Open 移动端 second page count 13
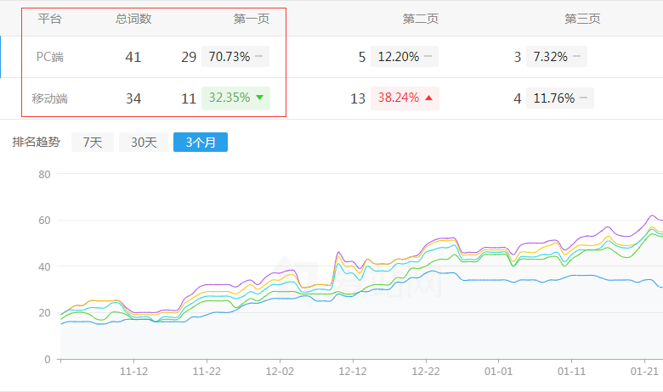 pos(358,98)
